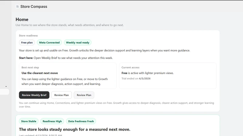Click the Store readiness label
The image size is (243, 136).
[x=28, y=35]
